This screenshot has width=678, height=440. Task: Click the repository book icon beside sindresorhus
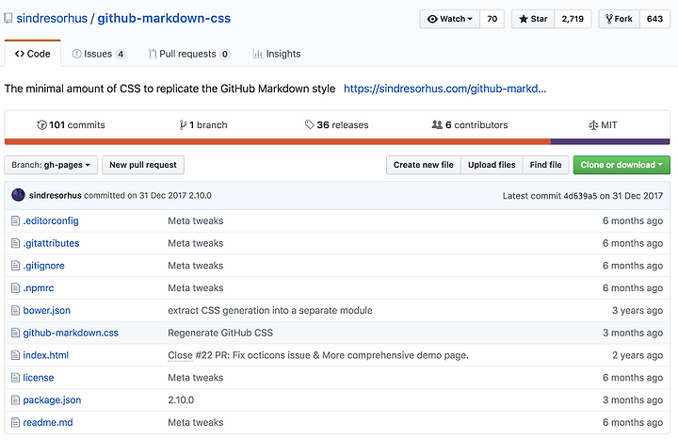[8, 18]
